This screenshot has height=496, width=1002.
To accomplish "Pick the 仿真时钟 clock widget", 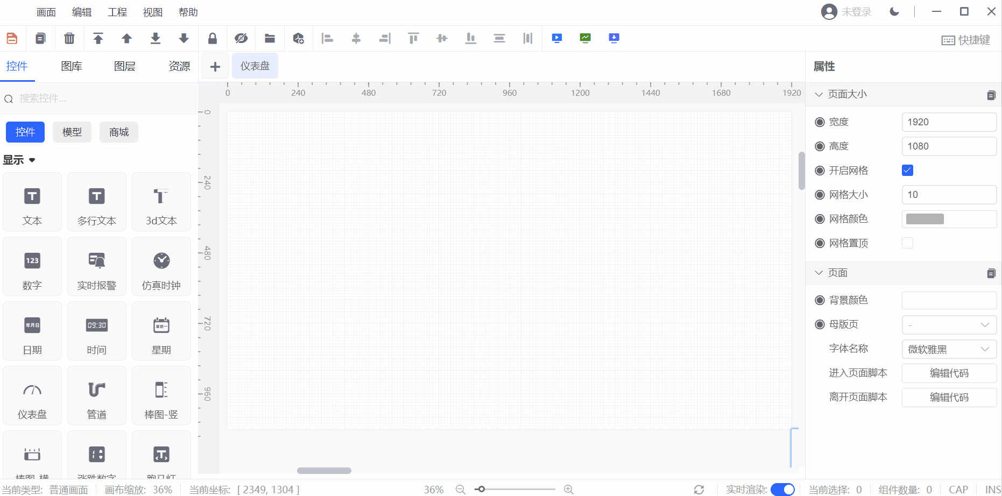I will pos(161,267).
